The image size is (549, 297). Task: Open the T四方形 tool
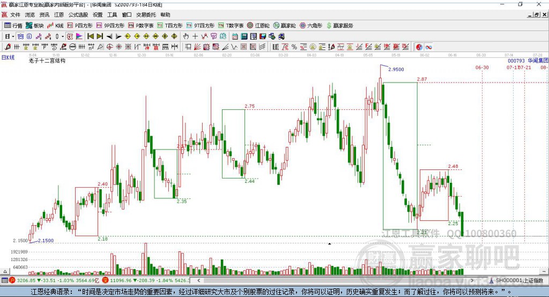(x=170, y=26)
